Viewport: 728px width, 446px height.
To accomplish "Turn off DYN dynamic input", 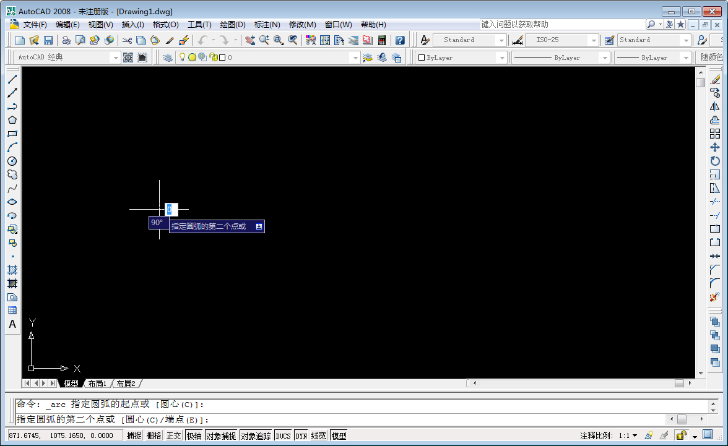I will (x=303, y=435).
